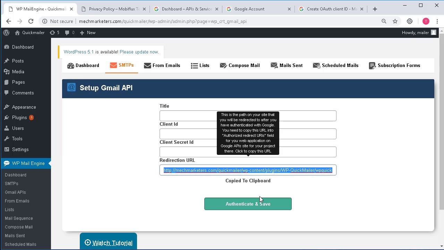Open plugin Dashboard tab with gauge icon
Viewport: 444px width, 250px height.
pyautogui.click(x=83, y=65)
